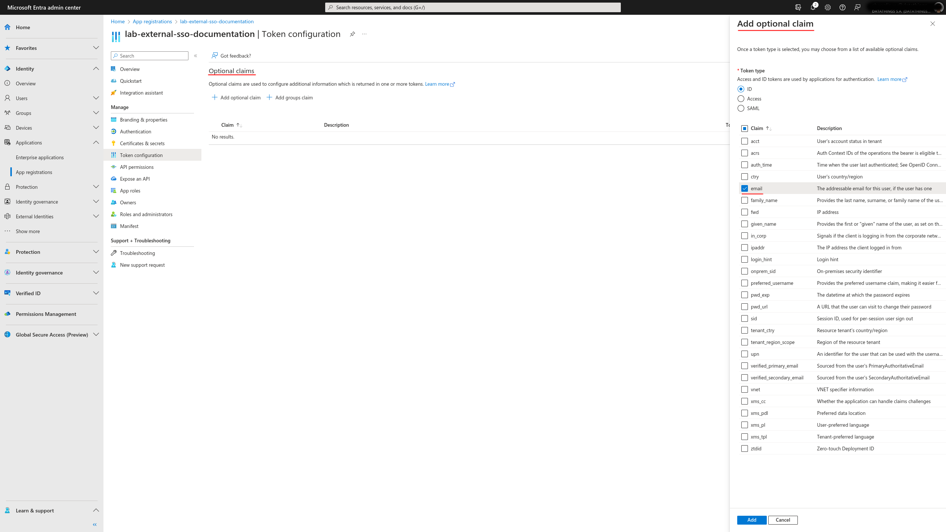946x532 pixels.
Task: Open the ellipsis more options beside title
Action: (x=364, y=34)
